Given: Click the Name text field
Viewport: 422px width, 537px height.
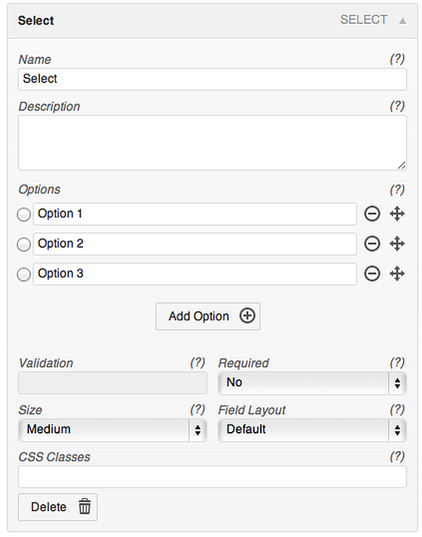Looking at the screenshot, I should click(x=212, y=79).
